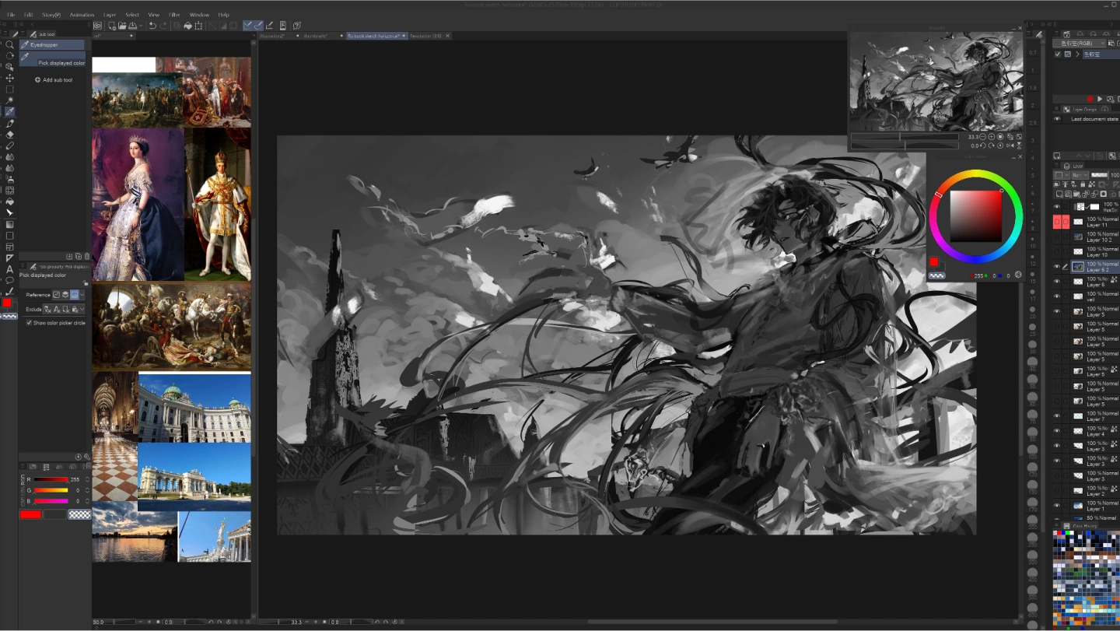
Task: Select Pick displayed color sub tool
Action: tap(53, 59)
